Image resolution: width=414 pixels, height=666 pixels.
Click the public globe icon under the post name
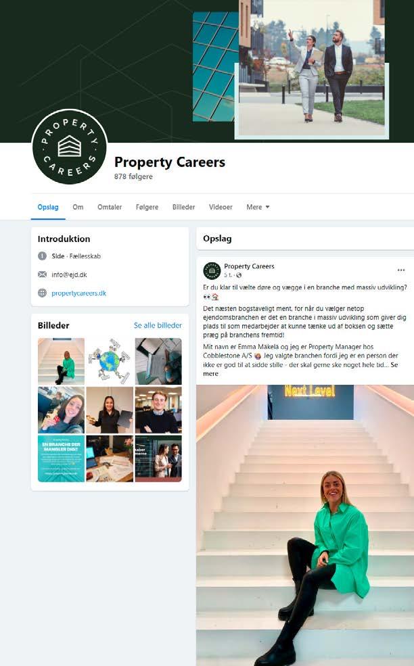[x=239, y=275]
